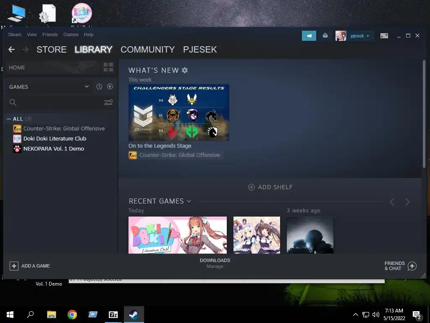Screen dimensions: 430x323
Task: Click the library search magnifier icon
Action: pyautogui.click(x=13, y=103)
